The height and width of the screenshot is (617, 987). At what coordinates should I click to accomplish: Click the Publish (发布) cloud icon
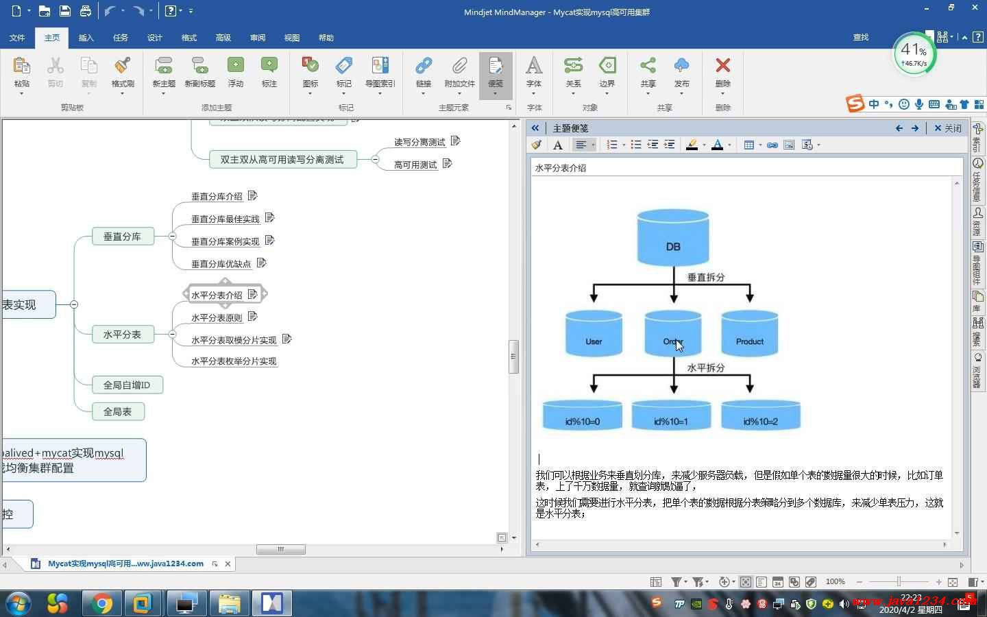(681, 65)
